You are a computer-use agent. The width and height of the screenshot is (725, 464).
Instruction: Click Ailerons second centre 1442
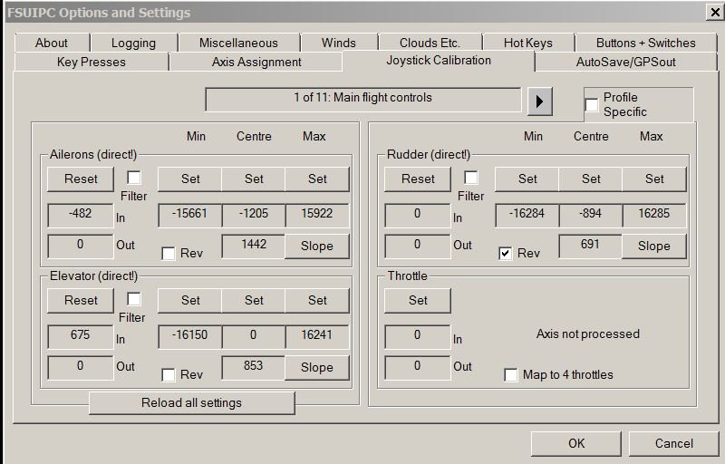[x=254, y=246]
